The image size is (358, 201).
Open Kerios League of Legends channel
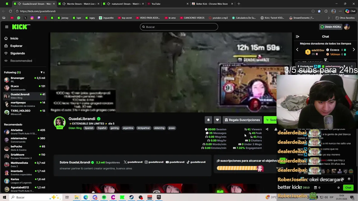pyautogui.click(x=25, y=181)
